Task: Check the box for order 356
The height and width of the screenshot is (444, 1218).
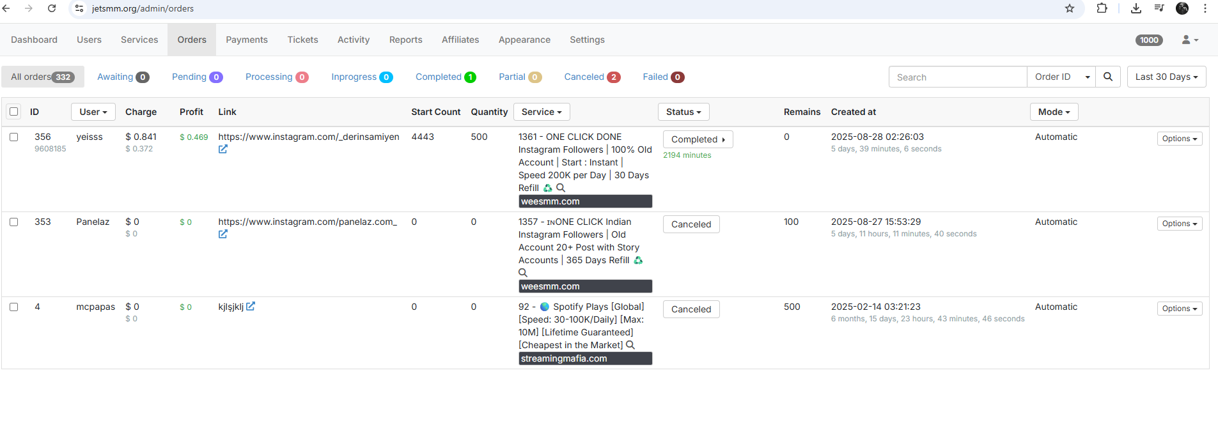Action: pyautogui.click(x=13, y=137)
